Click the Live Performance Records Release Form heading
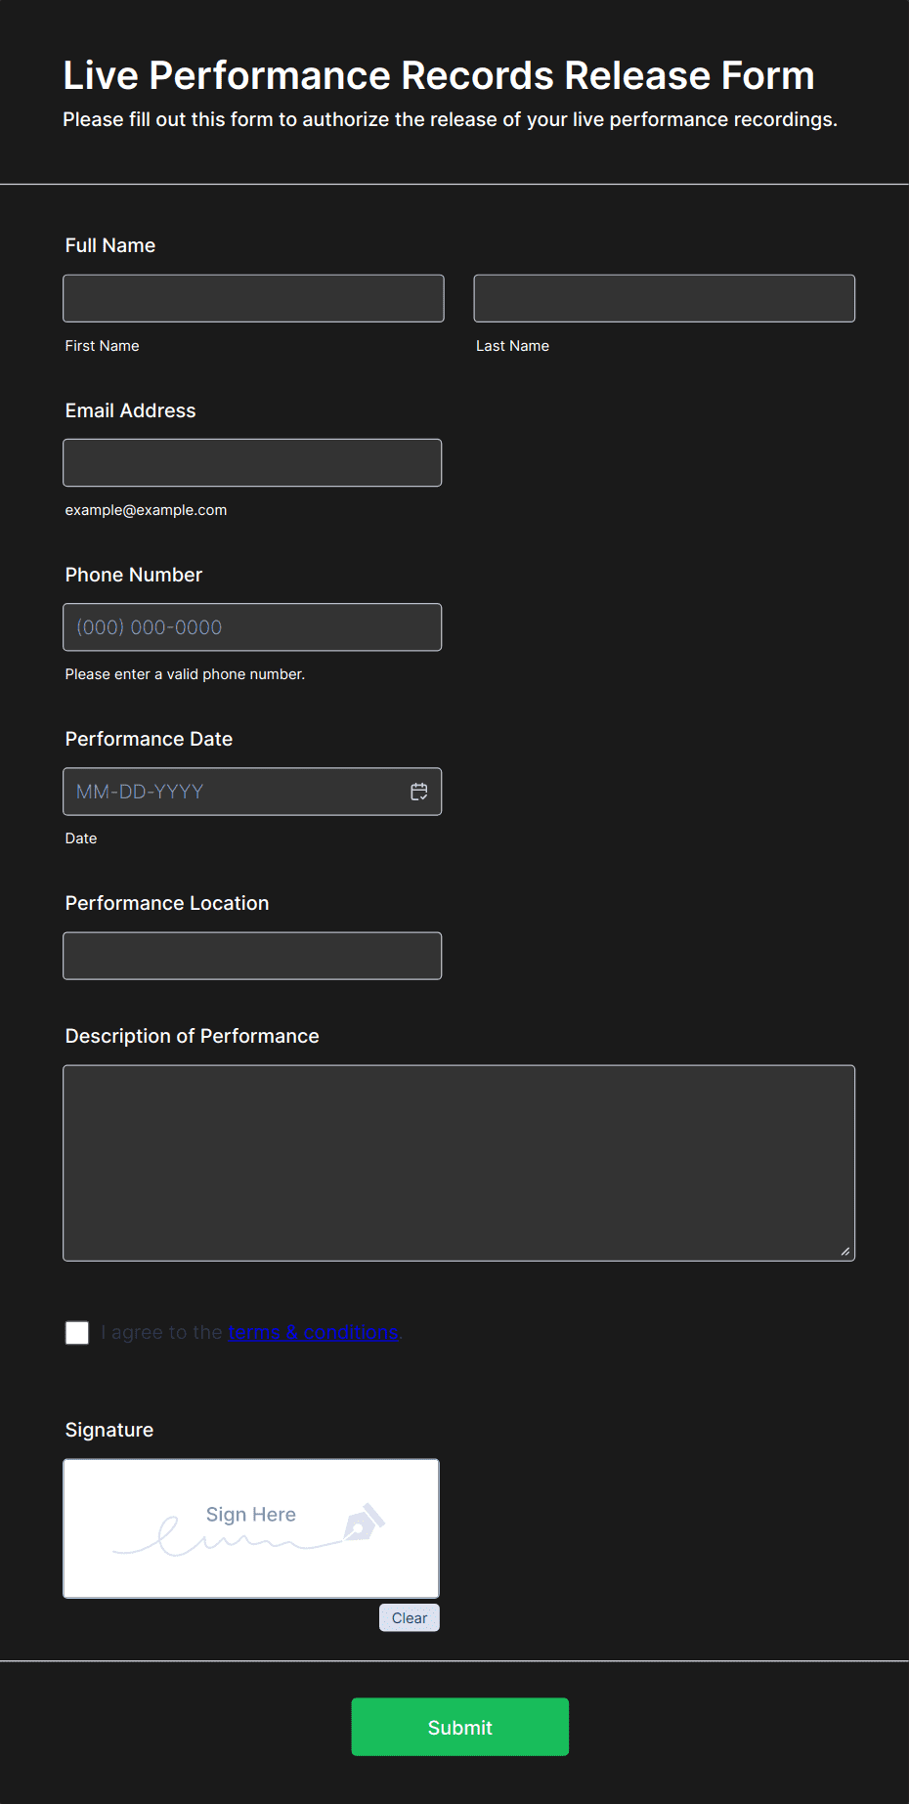Viewport: 909px width, 1804px height. click(x=439, y=75)
